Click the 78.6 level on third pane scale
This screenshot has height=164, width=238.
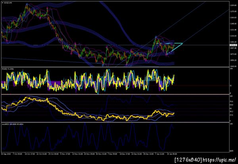(x=231, y=101)
